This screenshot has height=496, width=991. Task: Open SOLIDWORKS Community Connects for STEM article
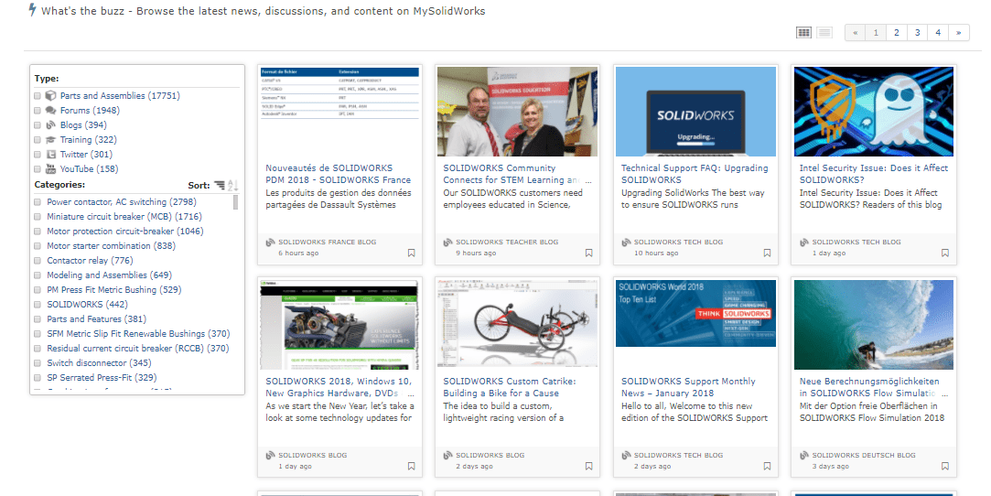pyautogui.click(x=517, y=174)
